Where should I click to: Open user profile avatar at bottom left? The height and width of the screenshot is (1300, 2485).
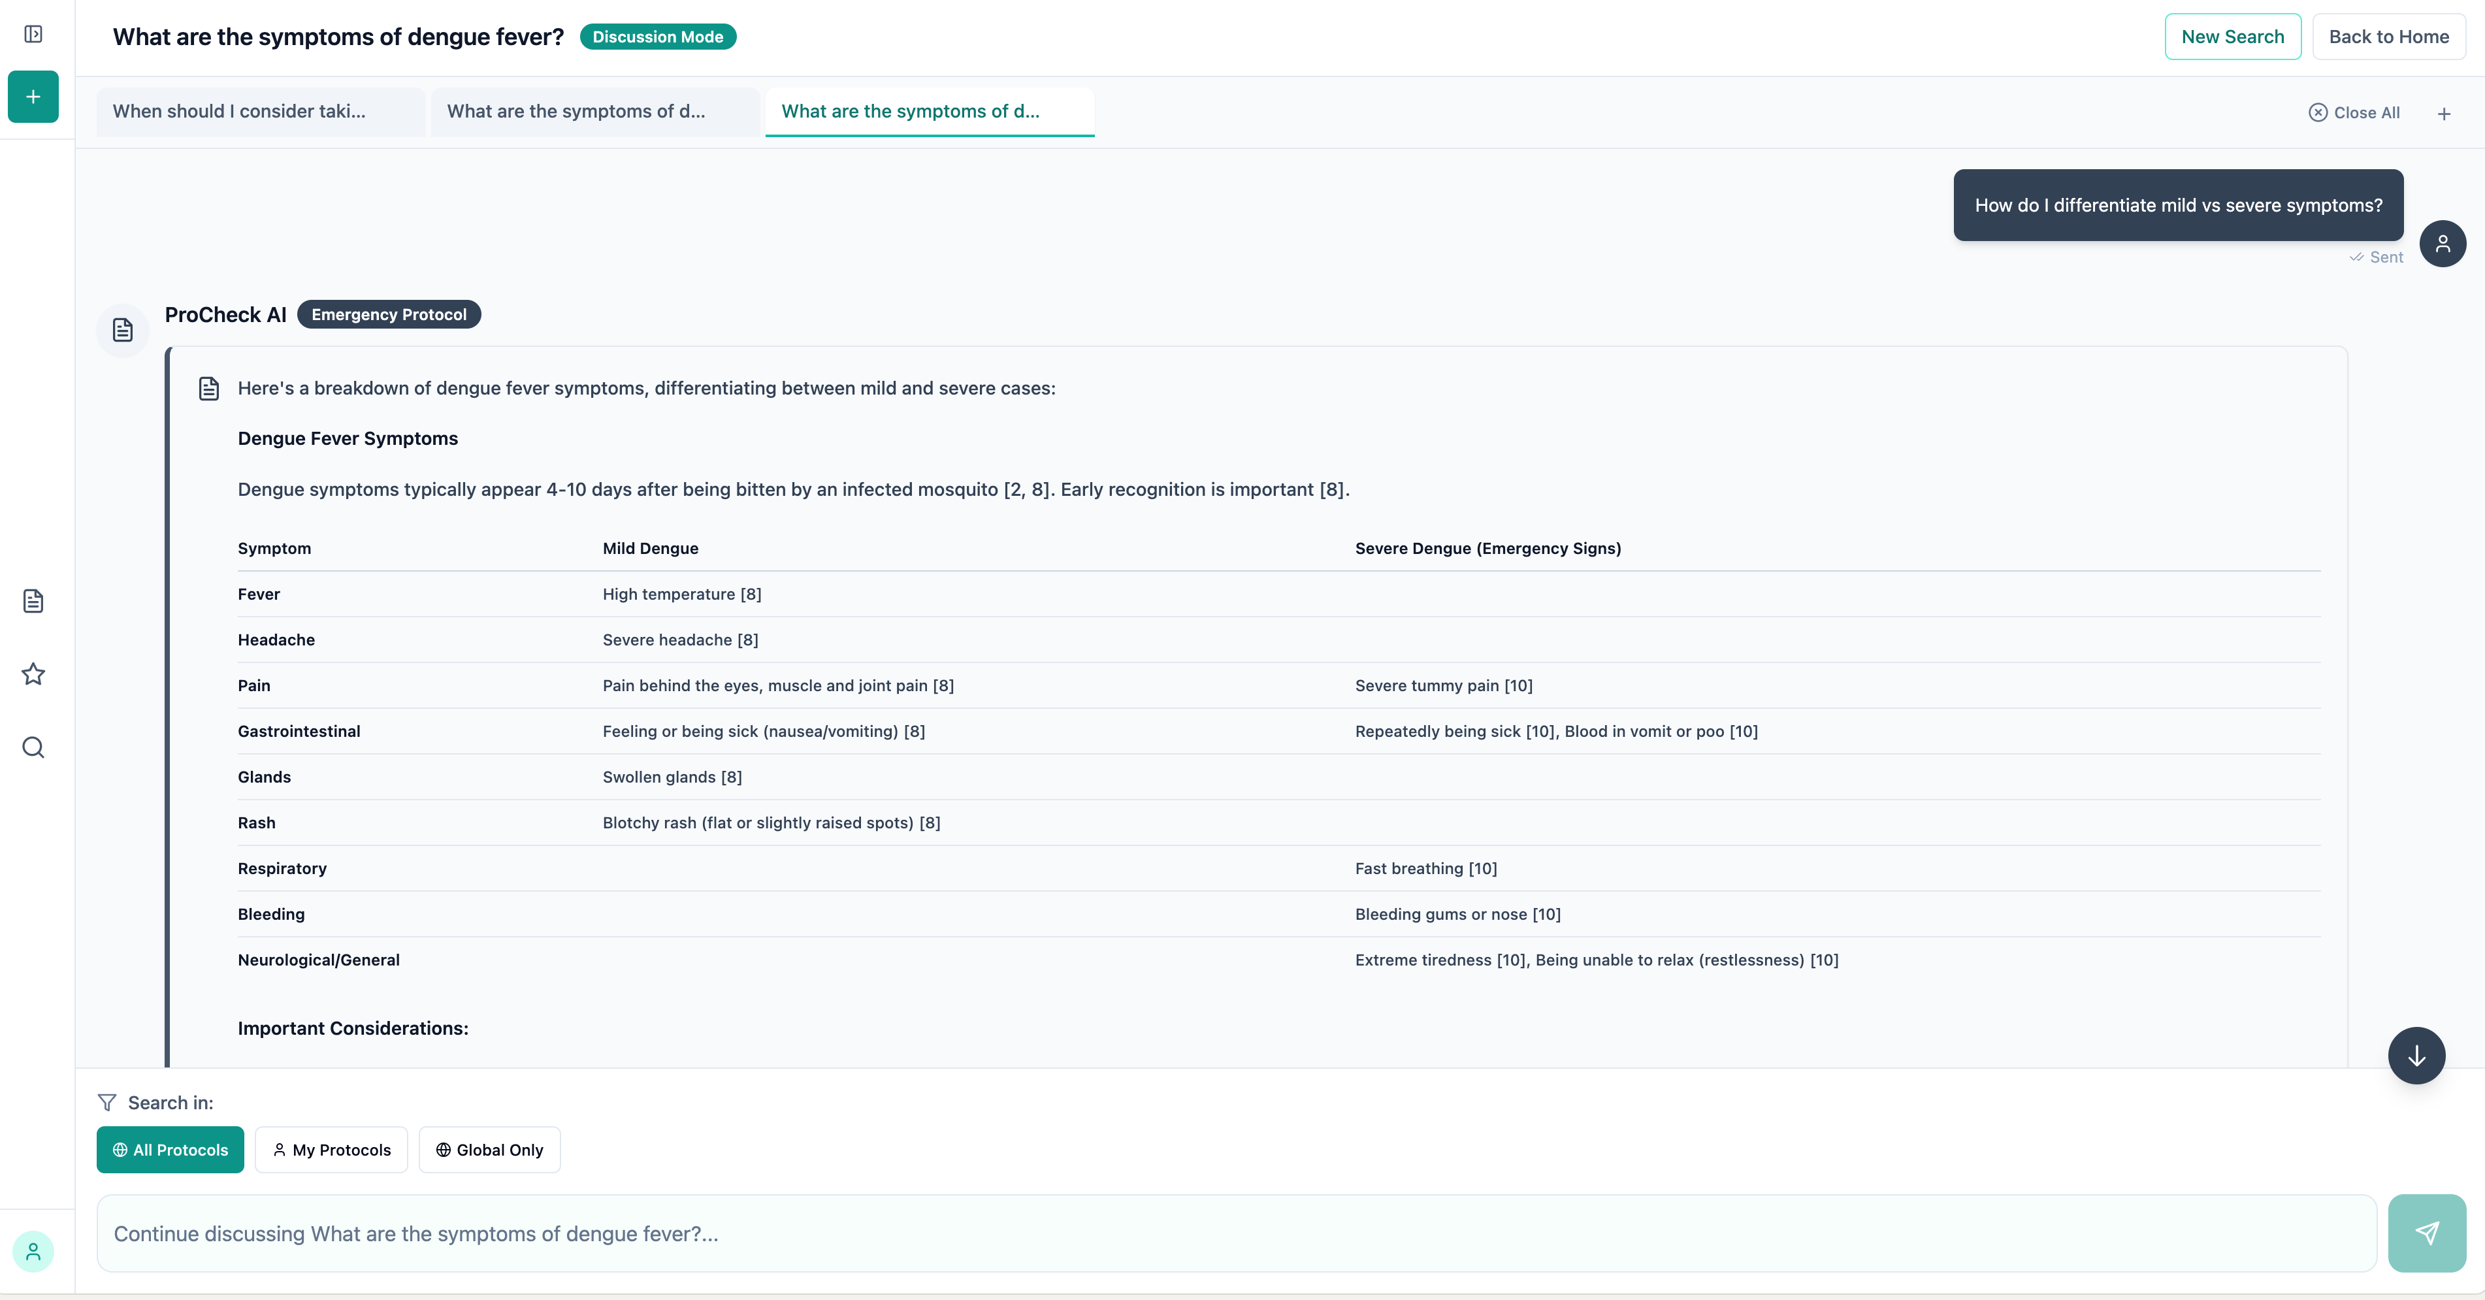(33, 1252)
